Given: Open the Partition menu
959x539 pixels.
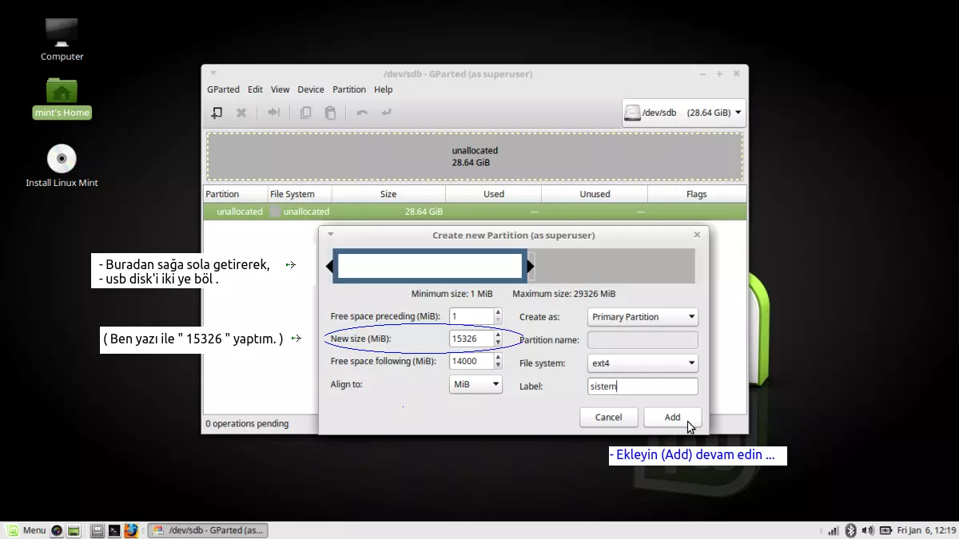Looking at the screenshot, I should coord(349,89).
